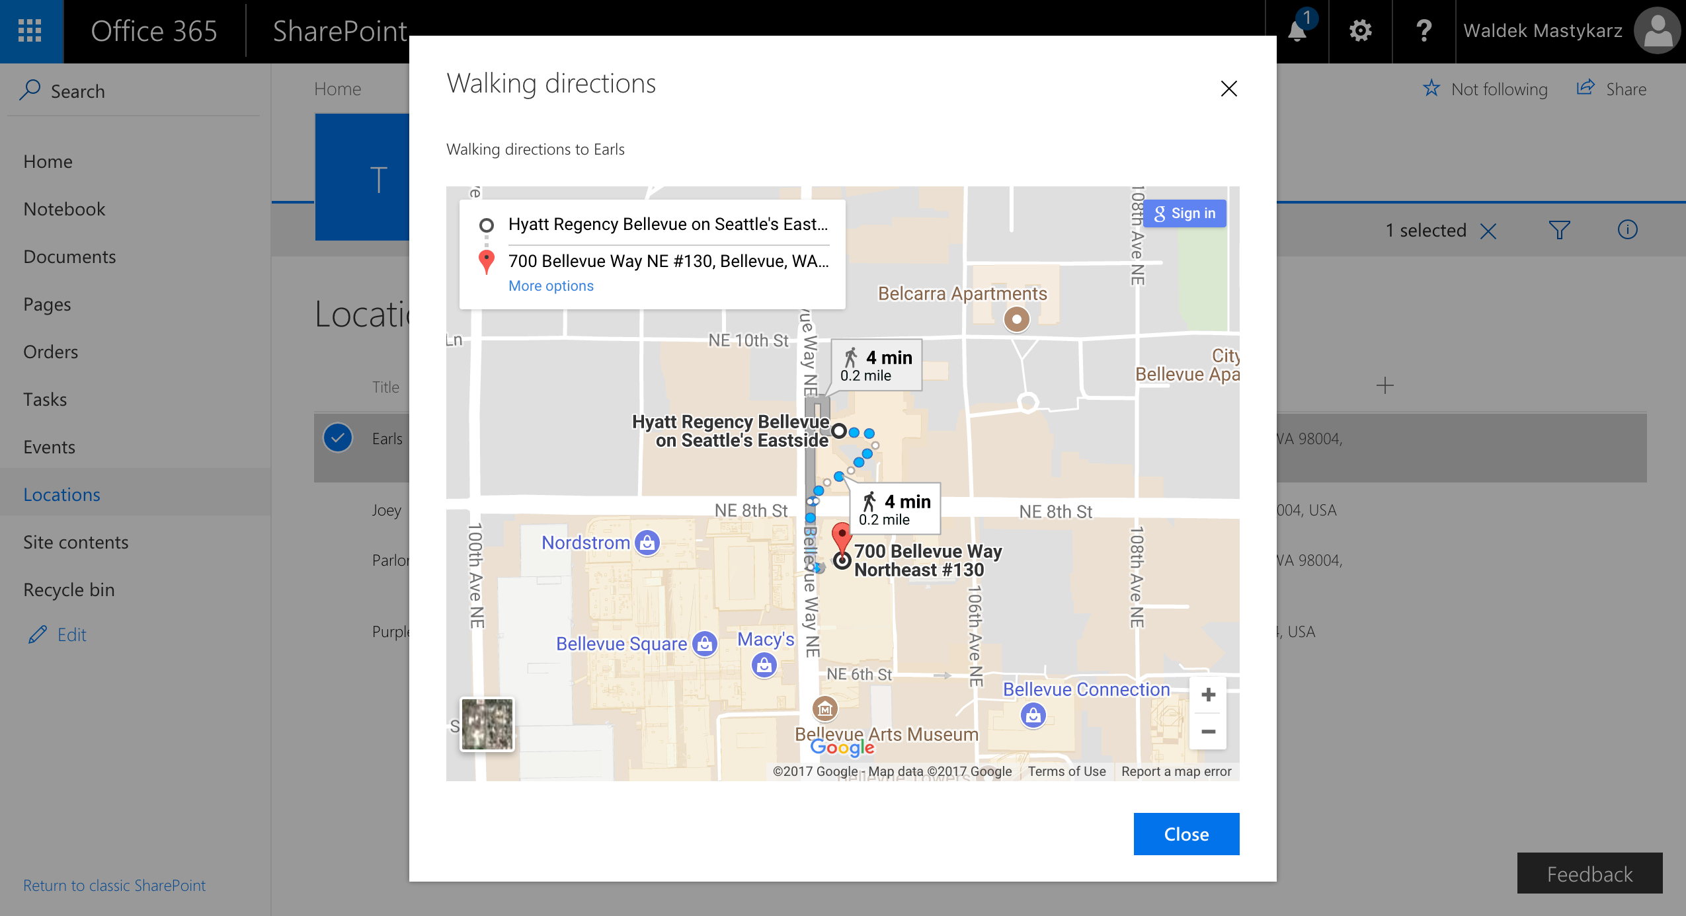Open the filter pane icon
The image size is (1686, 916).
point(1559,230)
